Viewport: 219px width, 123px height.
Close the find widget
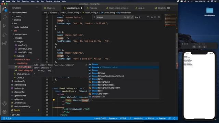(x=159, y=17)
